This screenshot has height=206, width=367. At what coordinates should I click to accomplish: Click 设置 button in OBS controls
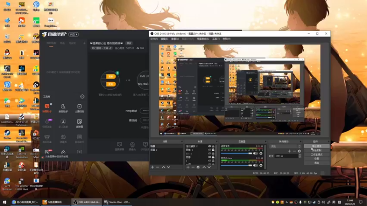click(x=317, y=159)
